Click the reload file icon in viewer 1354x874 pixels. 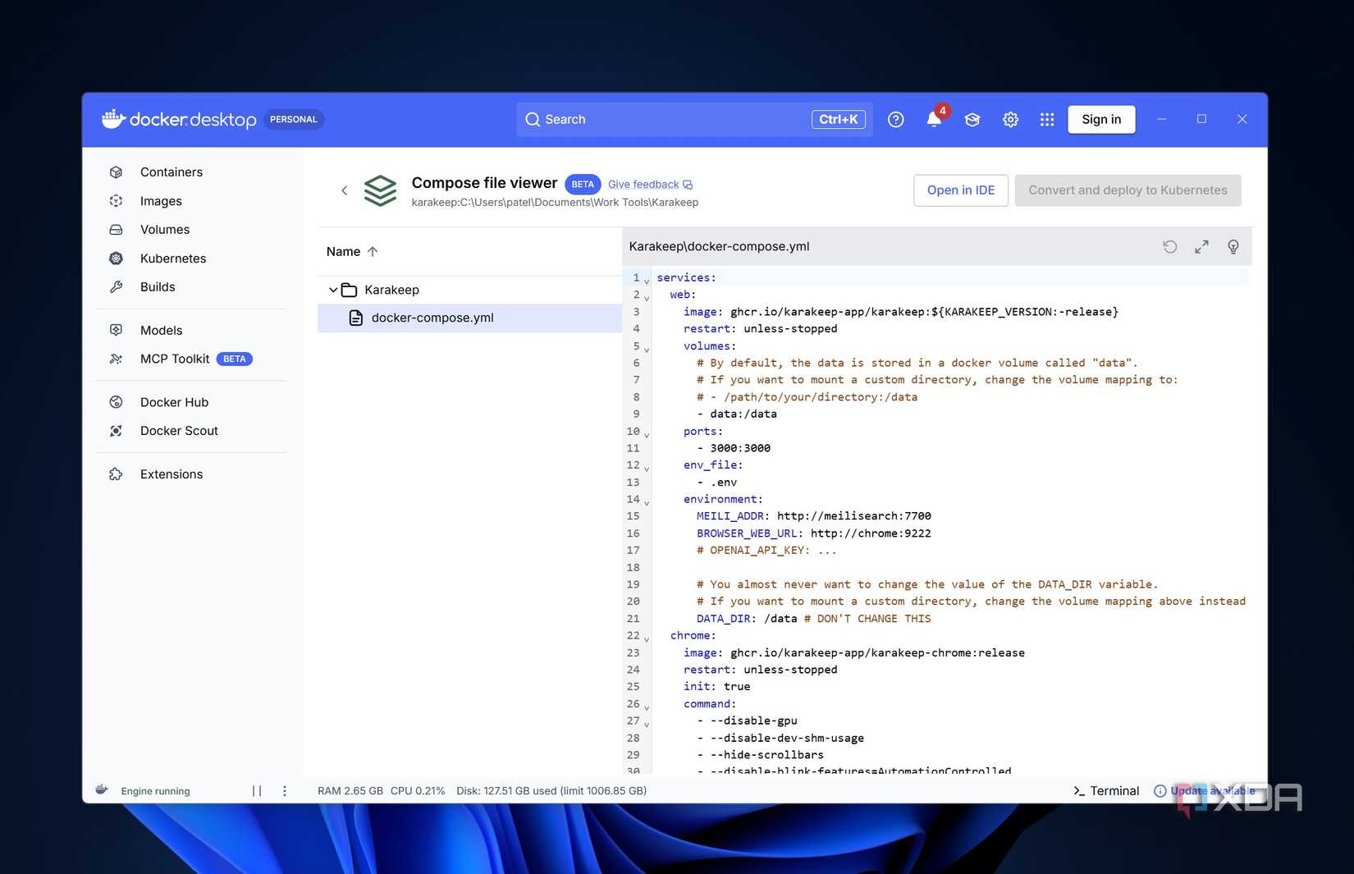point(1170,247)
